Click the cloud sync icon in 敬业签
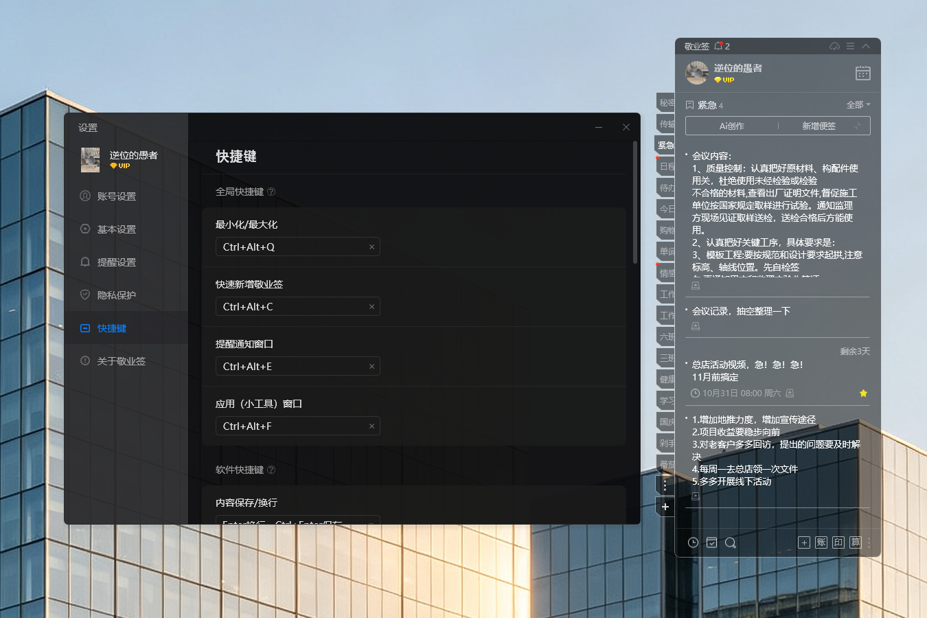 834,46
